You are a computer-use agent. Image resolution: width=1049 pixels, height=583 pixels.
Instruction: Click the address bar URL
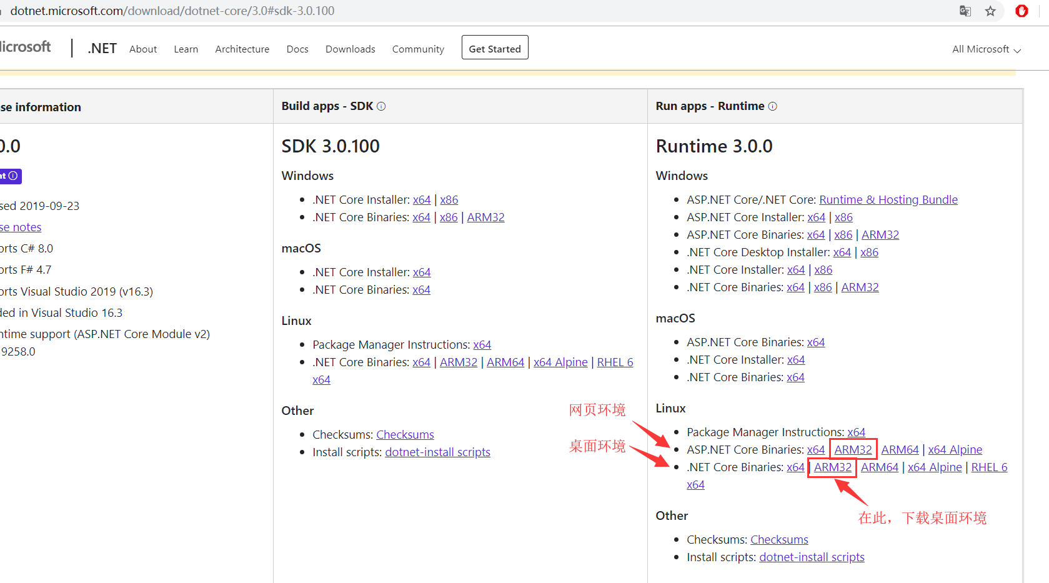pos(172,11)
